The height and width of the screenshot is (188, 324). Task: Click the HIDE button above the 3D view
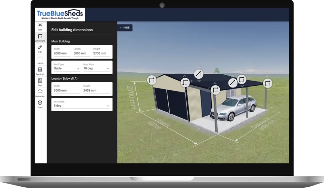125,28
